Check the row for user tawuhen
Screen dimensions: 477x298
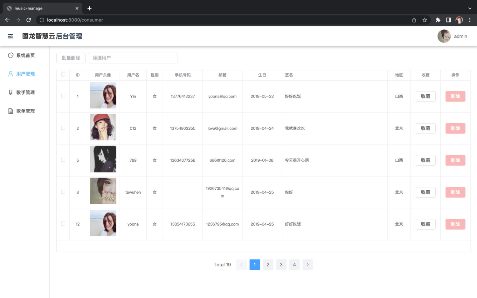tap(63, 192)
